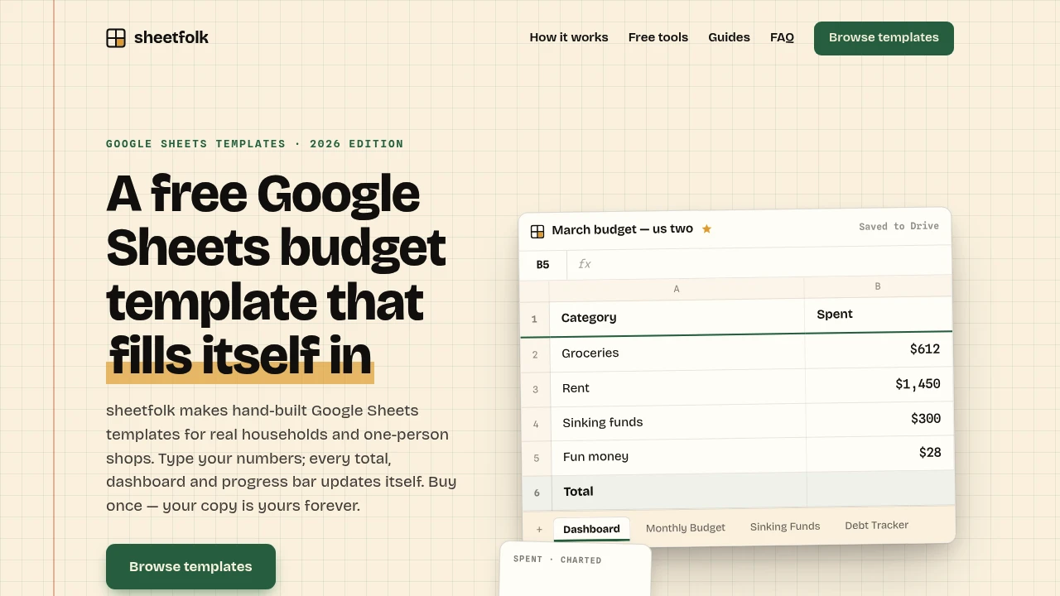
Task: Click the $300 value cell
Action: (879, 419)
